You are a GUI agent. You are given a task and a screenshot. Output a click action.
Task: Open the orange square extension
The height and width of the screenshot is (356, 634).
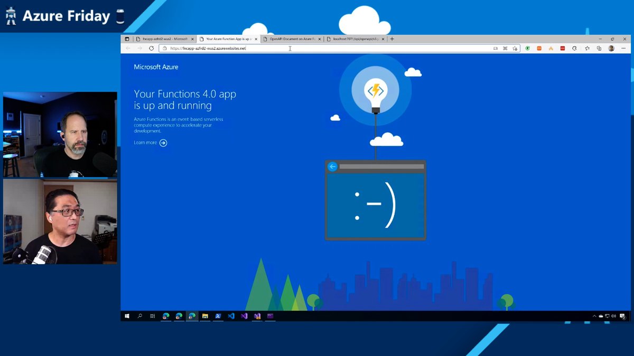click(539, 48)
